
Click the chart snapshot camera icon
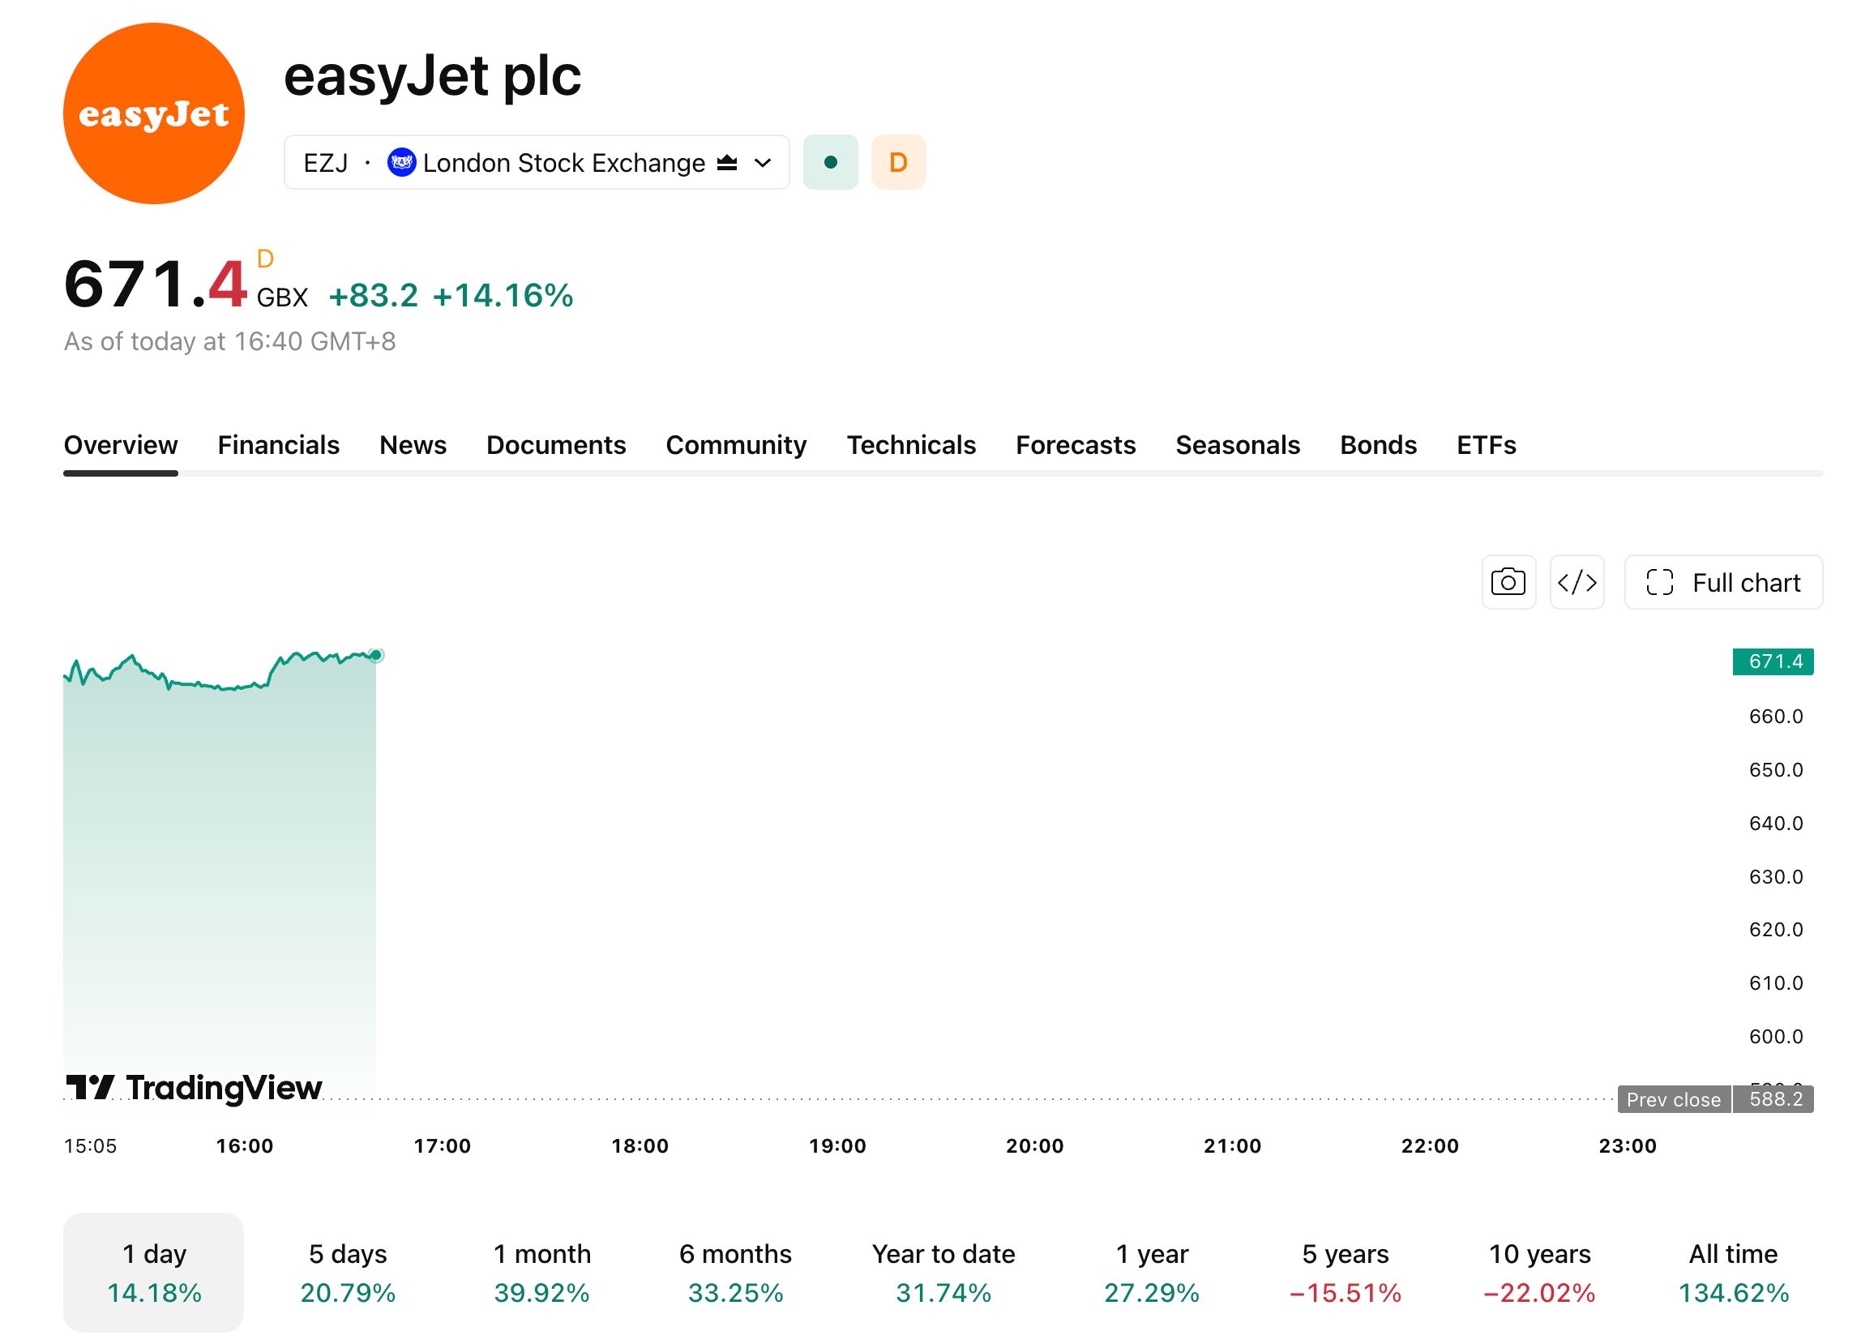pyautogui.click(x=1508, y=582)
